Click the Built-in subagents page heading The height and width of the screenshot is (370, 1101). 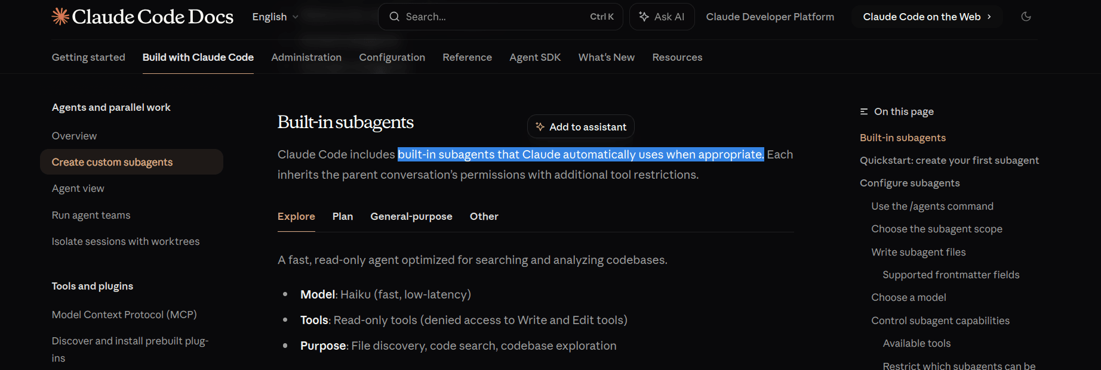pyautogui.click(x=346, y=122)
